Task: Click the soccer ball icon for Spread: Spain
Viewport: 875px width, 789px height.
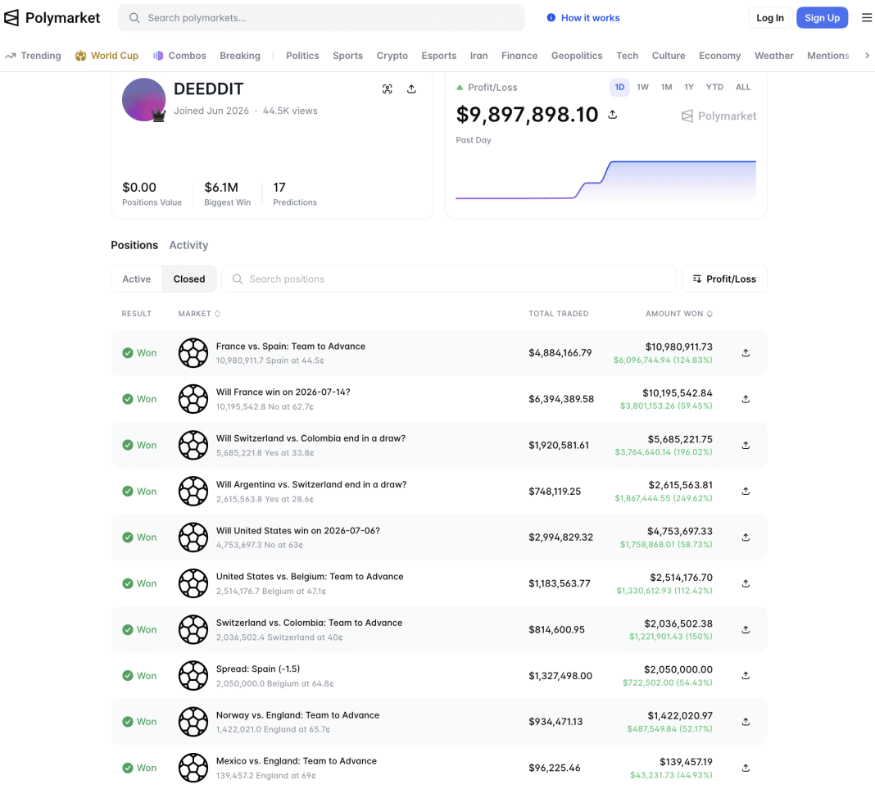Action: 193,676
